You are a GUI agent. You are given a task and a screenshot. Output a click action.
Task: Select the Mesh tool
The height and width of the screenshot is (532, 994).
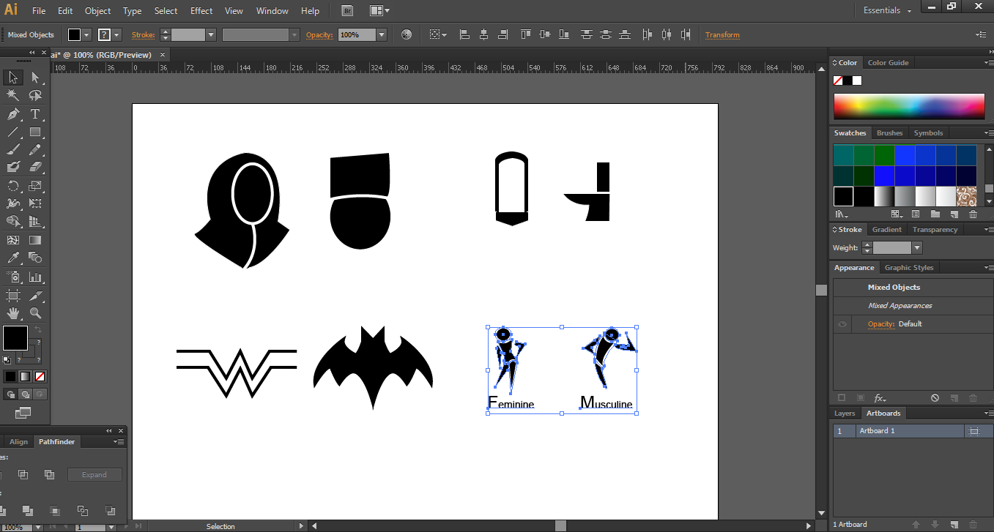click(13, 240)
